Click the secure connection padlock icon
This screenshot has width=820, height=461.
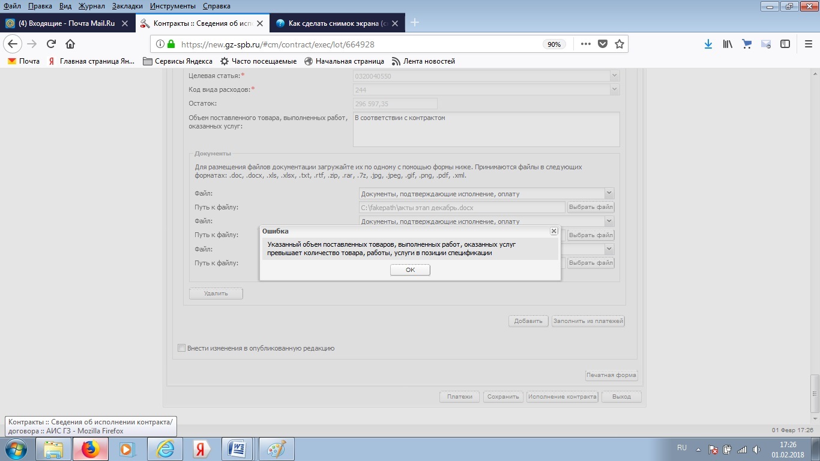pyautogui.click(x=171, y=44)
